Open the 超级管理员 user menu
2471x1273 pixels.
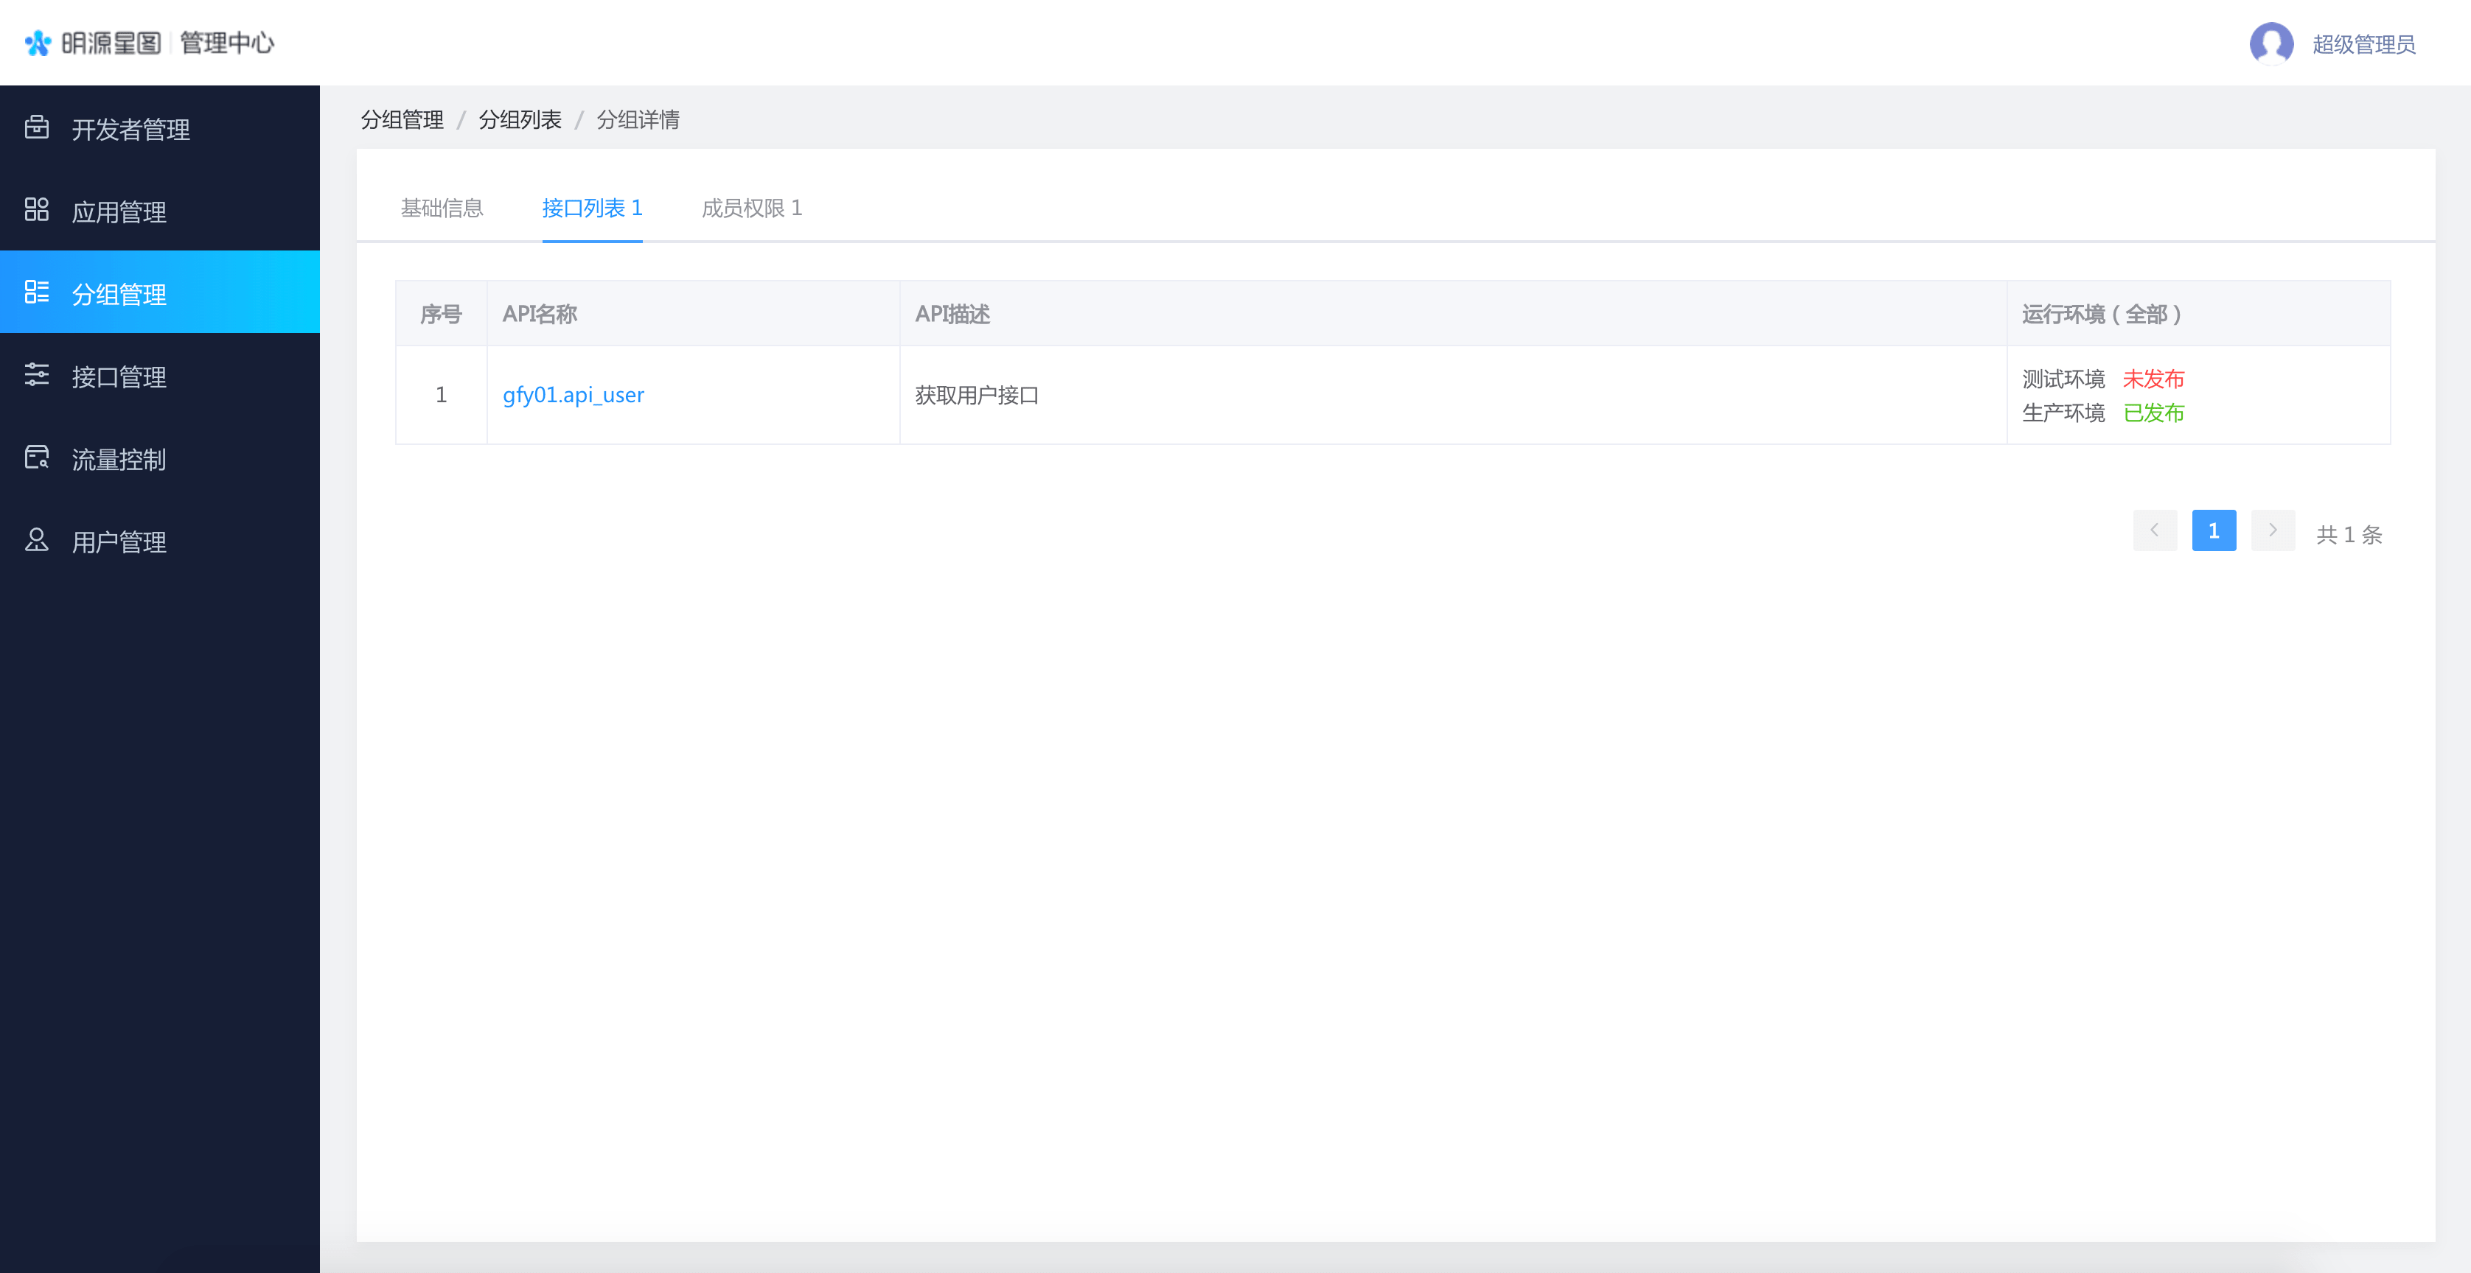[x=2363, y=44]
